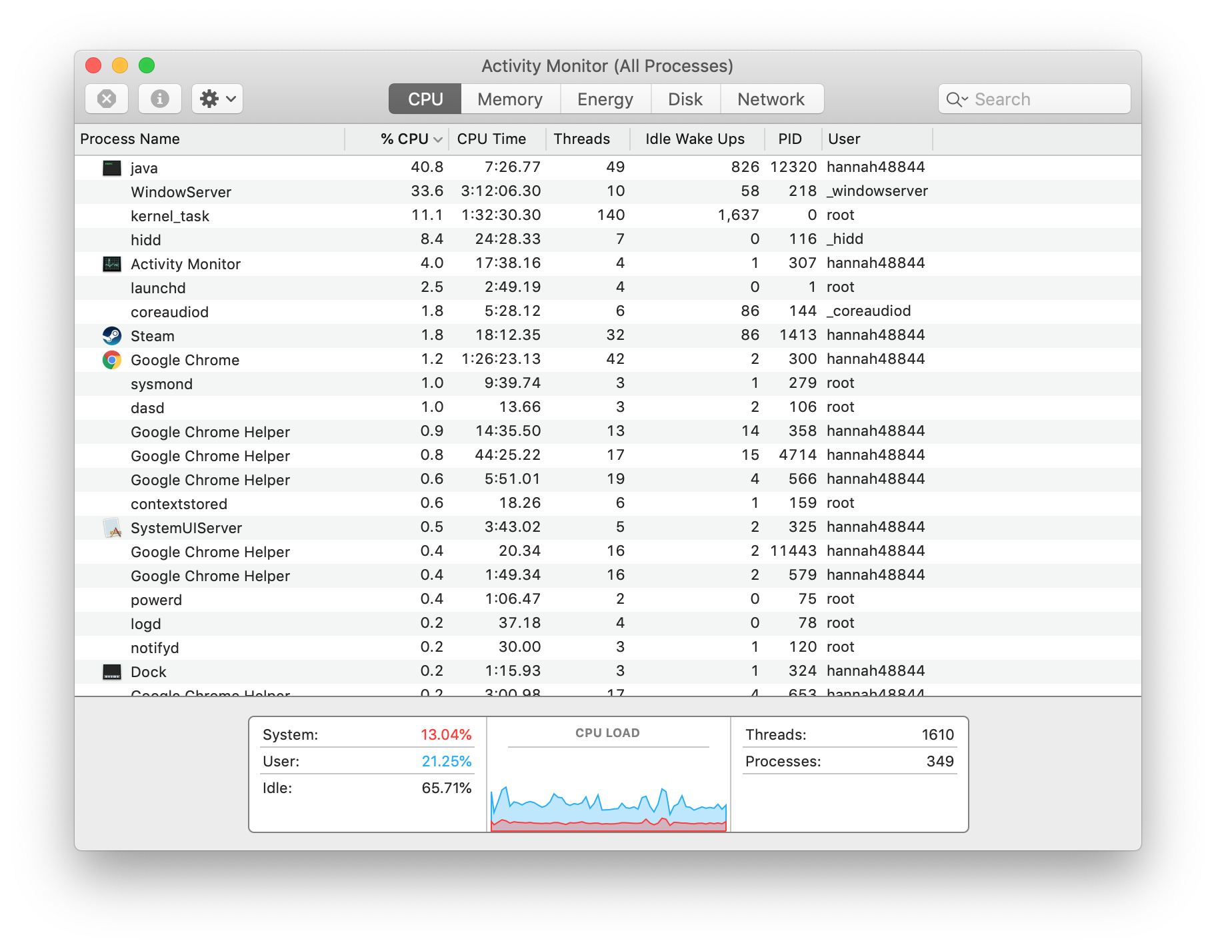Click the Activity Monitor process name
1216x949 pixels.
(x=185, y=264)
